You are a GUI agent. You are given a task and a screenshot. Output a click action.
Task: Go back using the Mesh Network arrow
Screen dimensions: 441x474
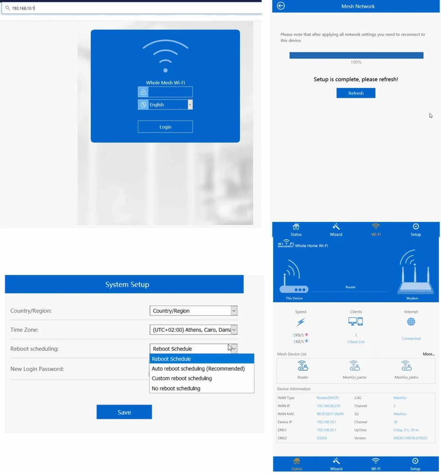tap(281, 6)
